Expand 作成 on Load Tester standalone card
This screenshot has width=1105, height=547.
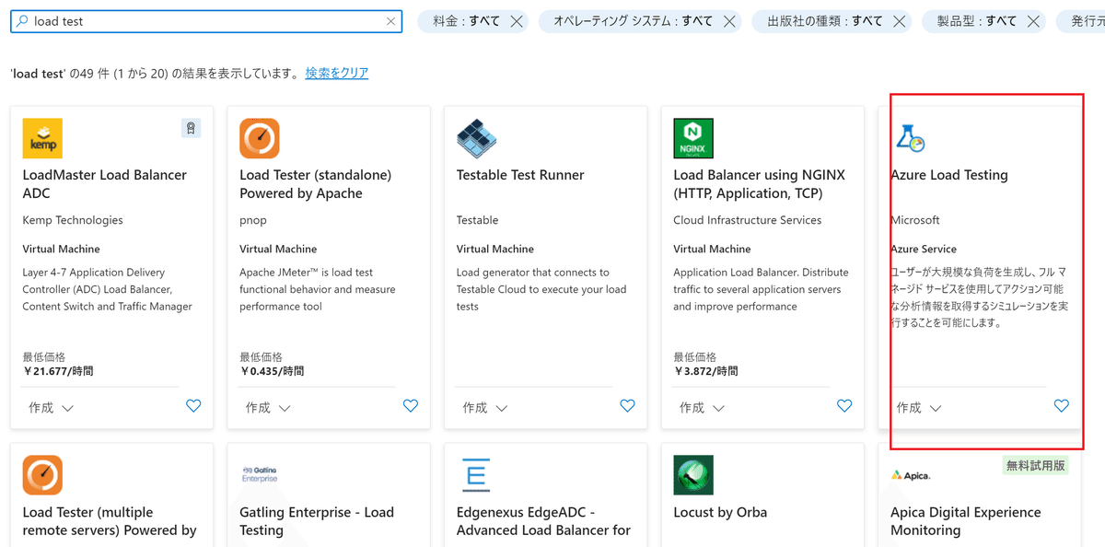coord(269,407)
